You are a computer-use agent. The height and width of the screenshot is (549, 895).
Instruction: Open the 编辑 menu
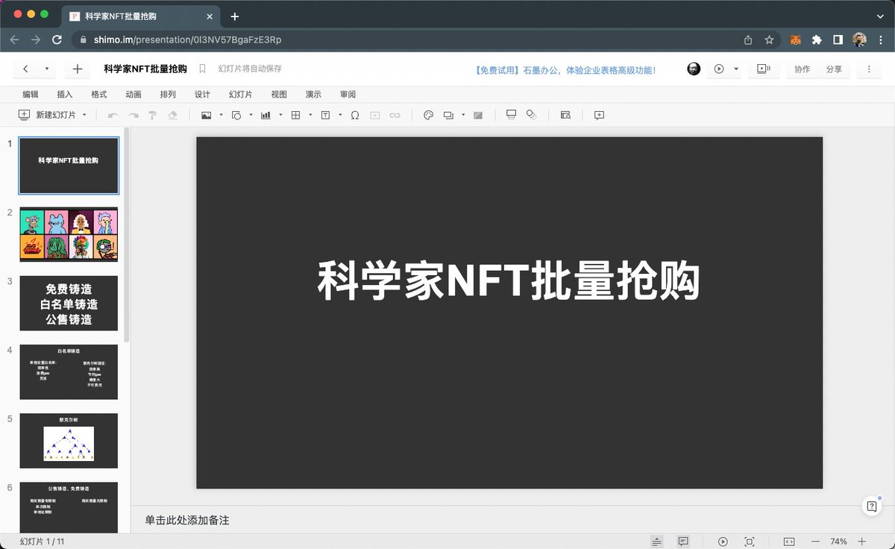click(x=31, y=94)
